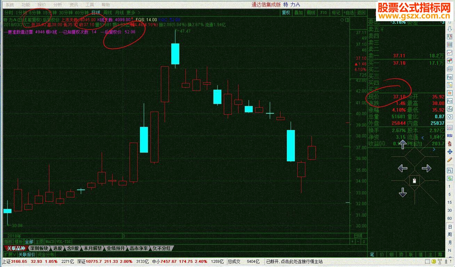The height and width of the screenshot is (267, 455).
Task: Select the VOL-TDX indicator tab
Action: coord(64,242)
